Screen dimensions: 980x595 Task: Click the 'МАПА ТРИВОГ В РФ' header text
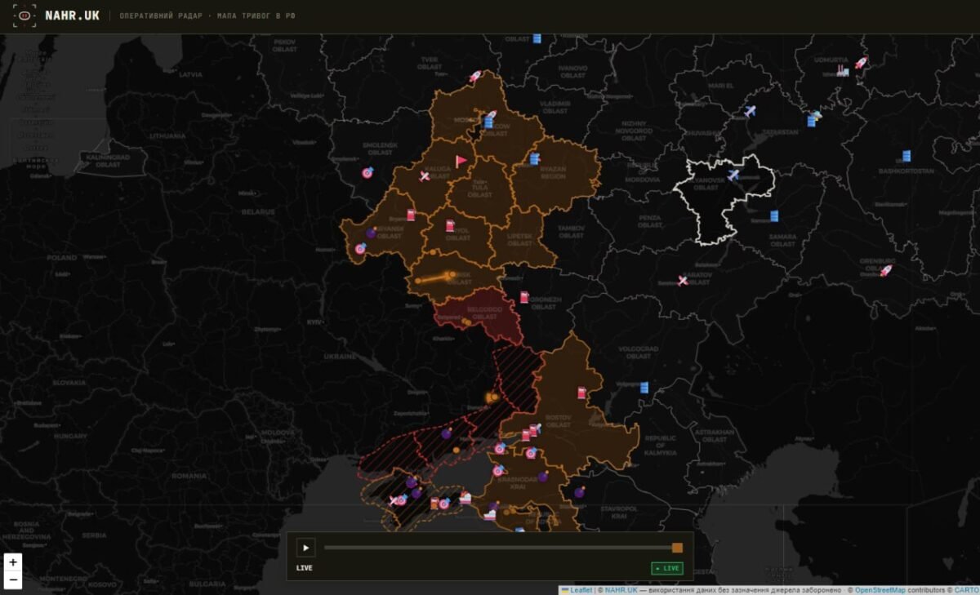(x=256, y=16)
